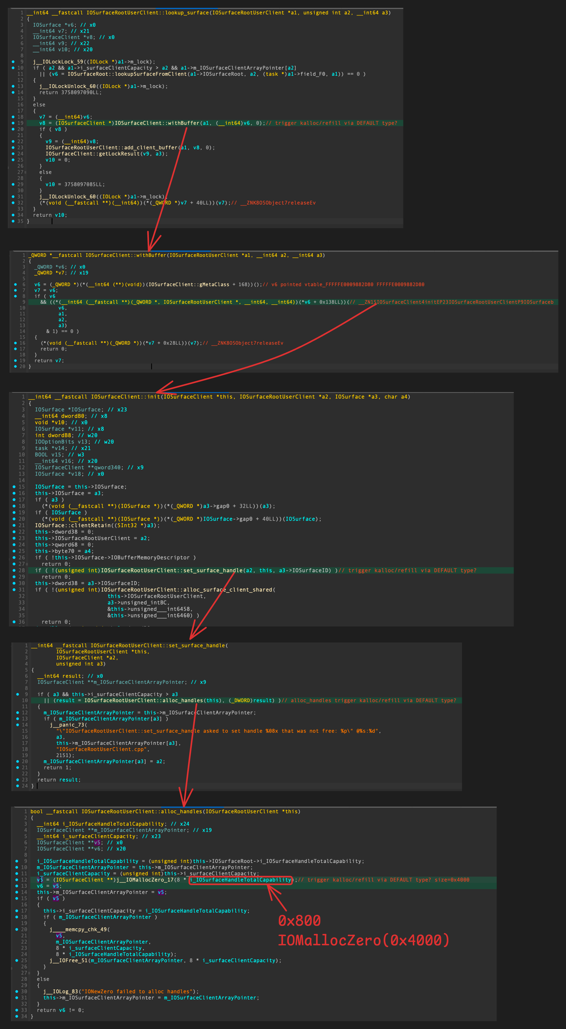This screenshot has height=1029, width=566.
Task: Click breakpoint dot next to j__IOFree_51 call
Action: (x=16, y=960)
